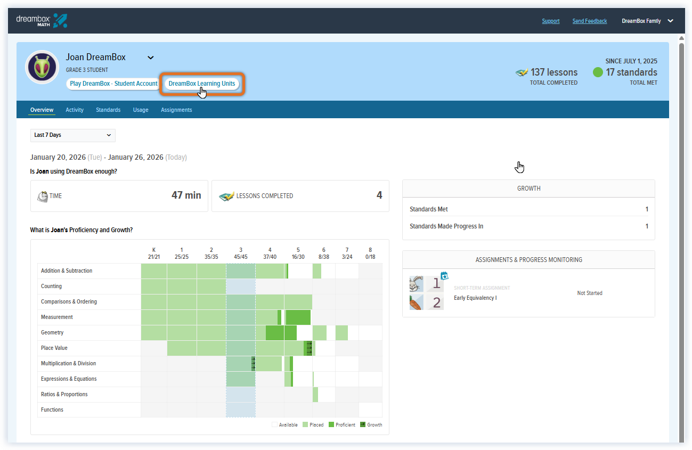Click the green alien student avatar
Viewport: 692px width, 450px height.
click(x=42, y=67)
